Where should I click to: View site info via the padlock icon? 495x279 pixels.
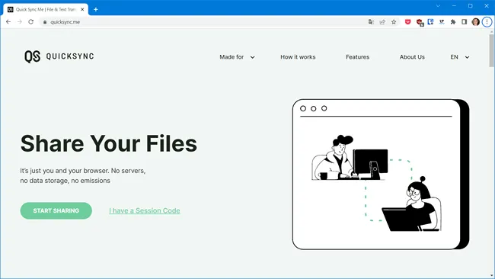tap(45, 22)
